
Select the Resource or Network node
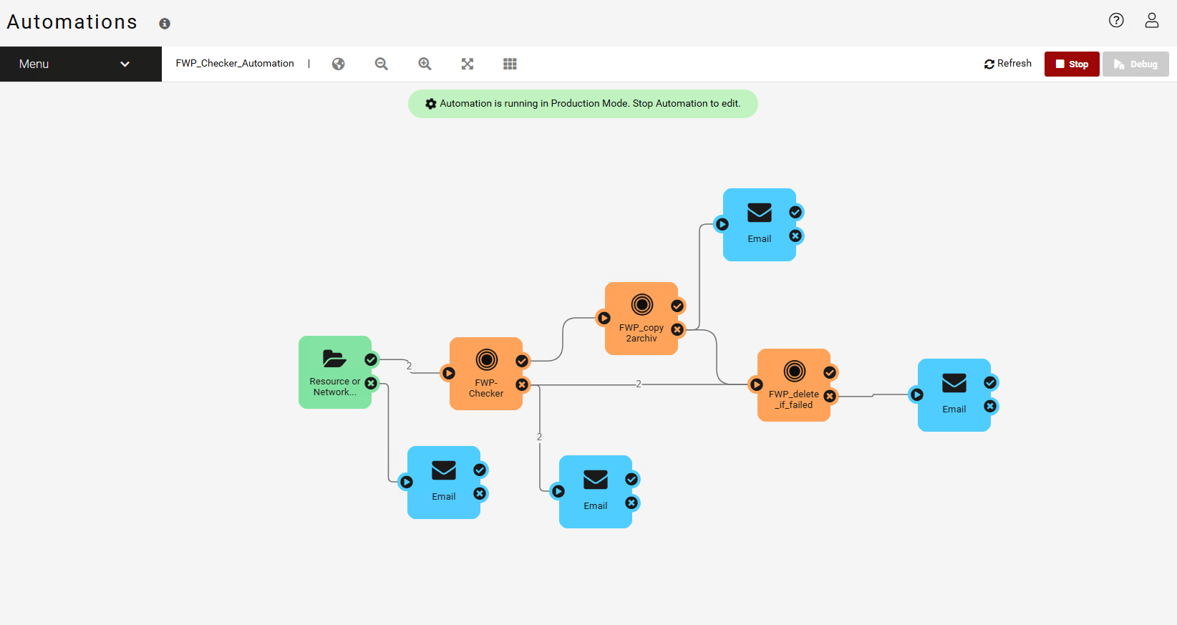pos(333,372)
